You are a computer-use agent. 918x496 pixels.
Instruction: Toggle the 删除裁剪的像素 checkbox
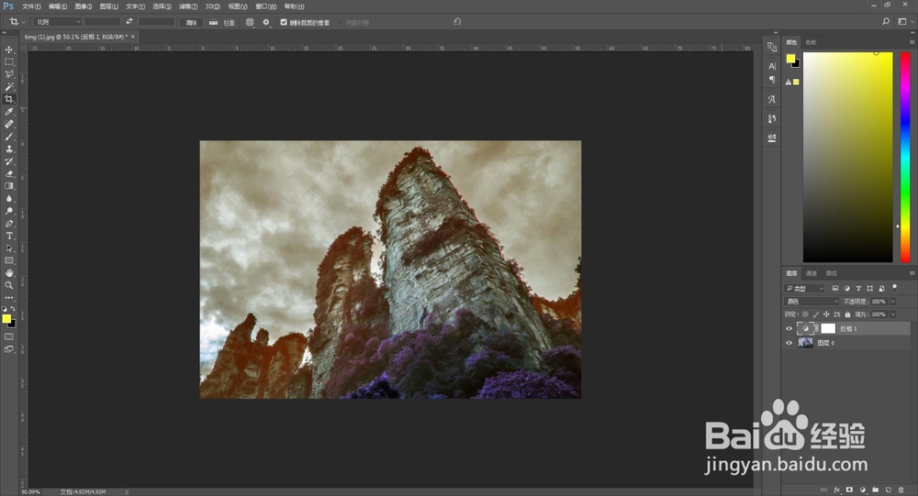pyautogui.click(x=284, y=22)
